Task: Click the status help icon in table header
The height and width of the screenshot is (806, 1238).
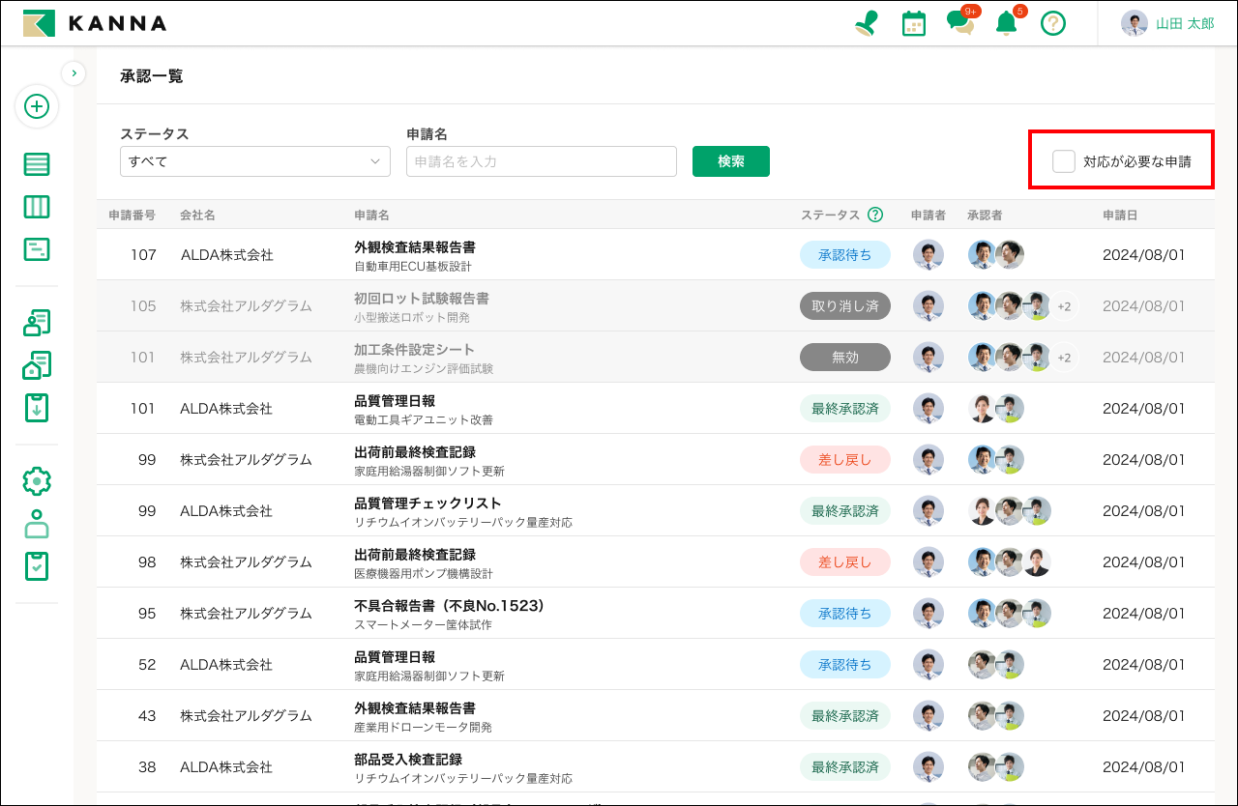Action: pyautogui.click(x=875, y=215)
